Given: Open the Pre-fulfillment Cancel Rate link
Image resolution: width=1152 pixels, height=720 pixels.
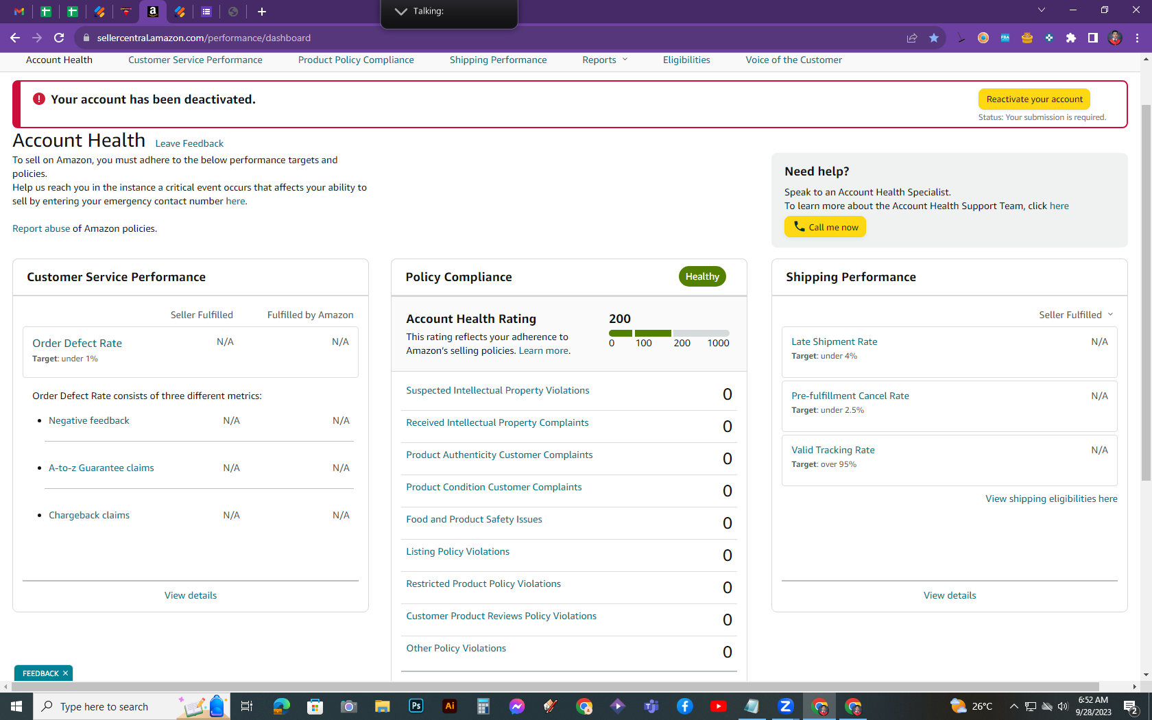Looking at the screenshot, I should click(850, 396).
